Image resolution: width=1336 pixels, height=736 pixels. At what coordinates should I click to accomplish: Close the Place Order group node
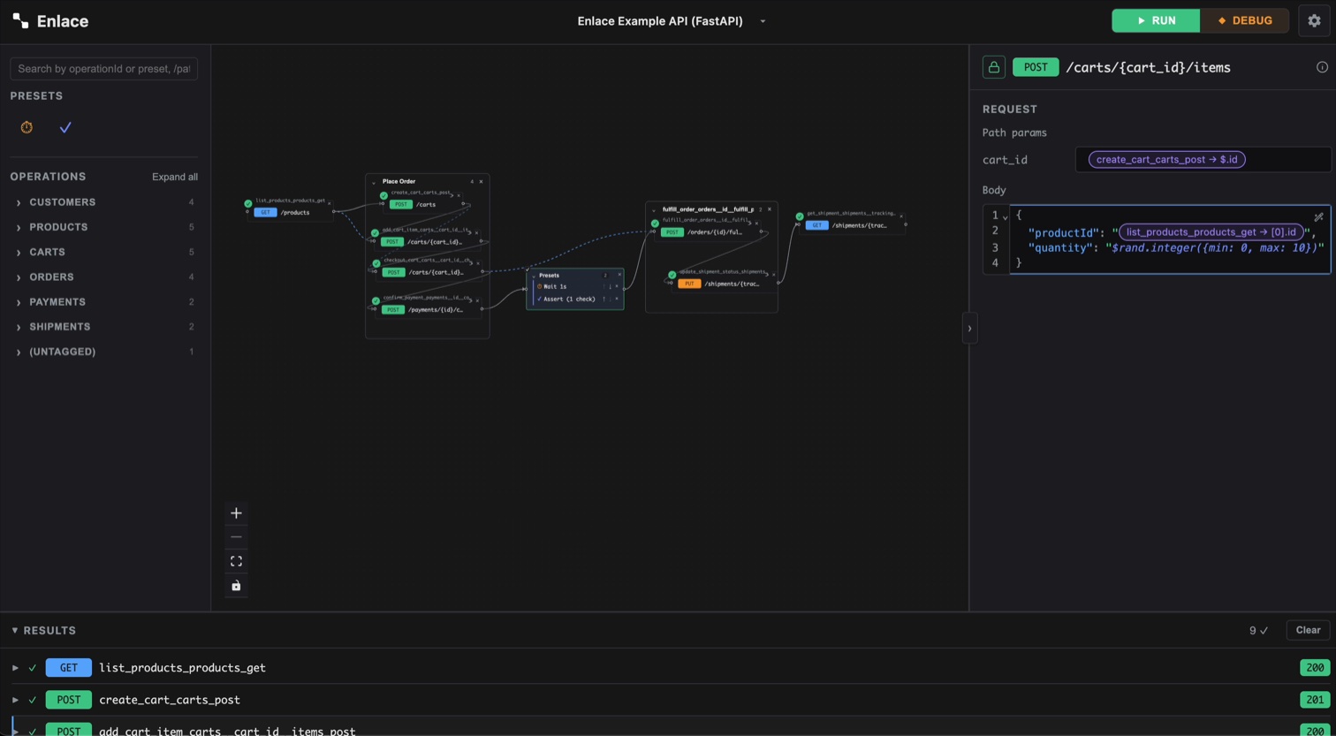click(x=481, y=181)
